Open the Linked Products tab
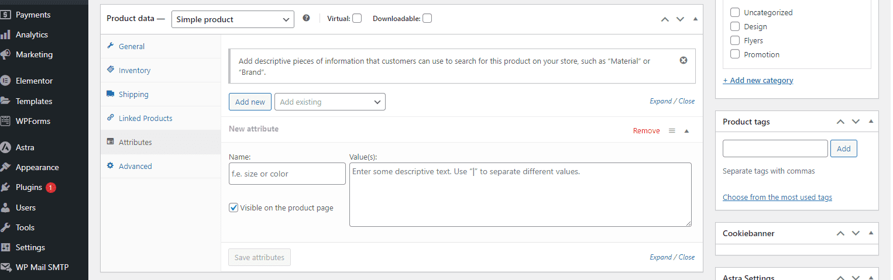Image resolution: width=893 pixels, height=280 pixels. [145, 118]
